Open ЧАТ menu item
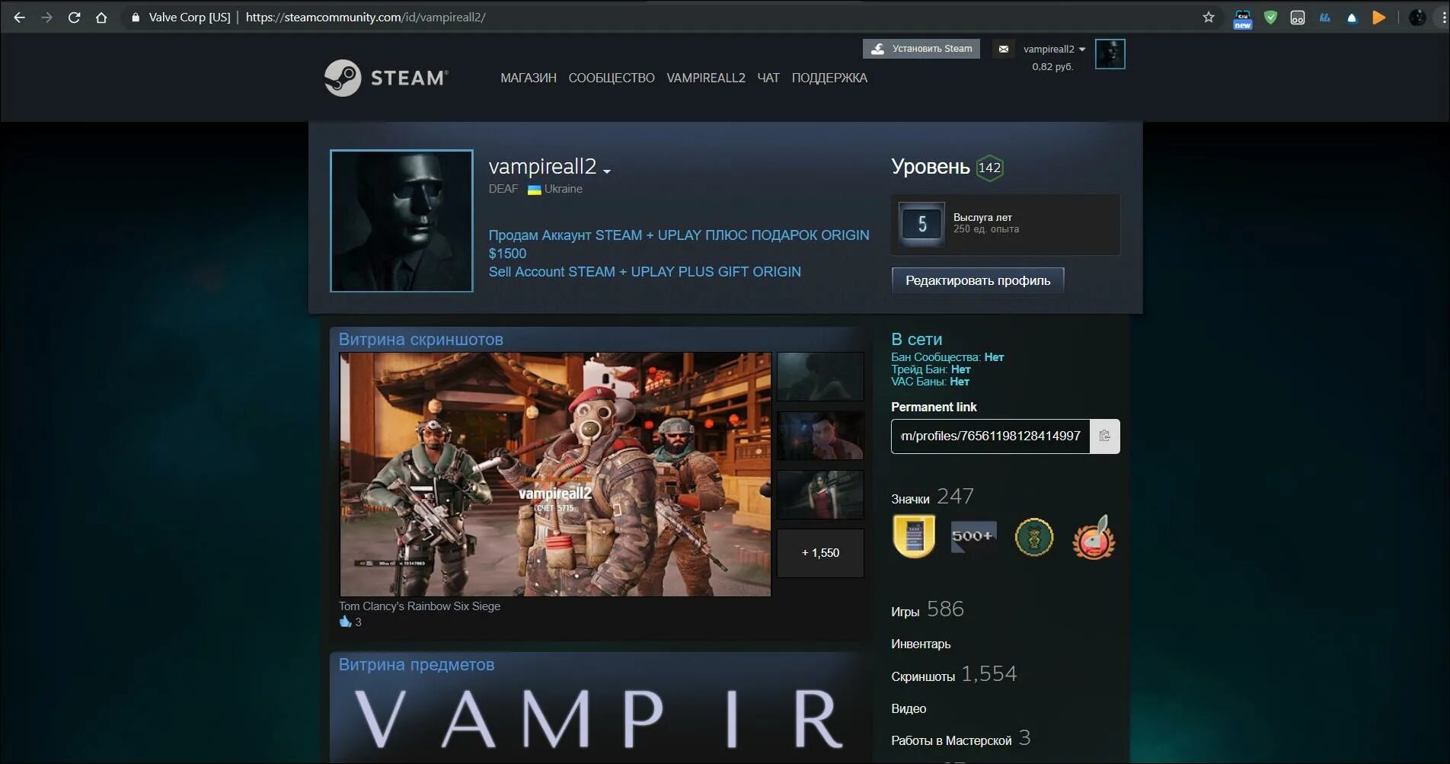 [x=768, y=78]
